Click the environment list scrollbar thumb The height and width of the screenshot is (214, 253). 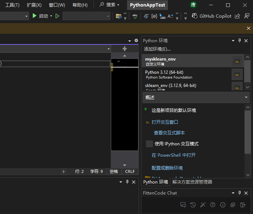(247, 71)
